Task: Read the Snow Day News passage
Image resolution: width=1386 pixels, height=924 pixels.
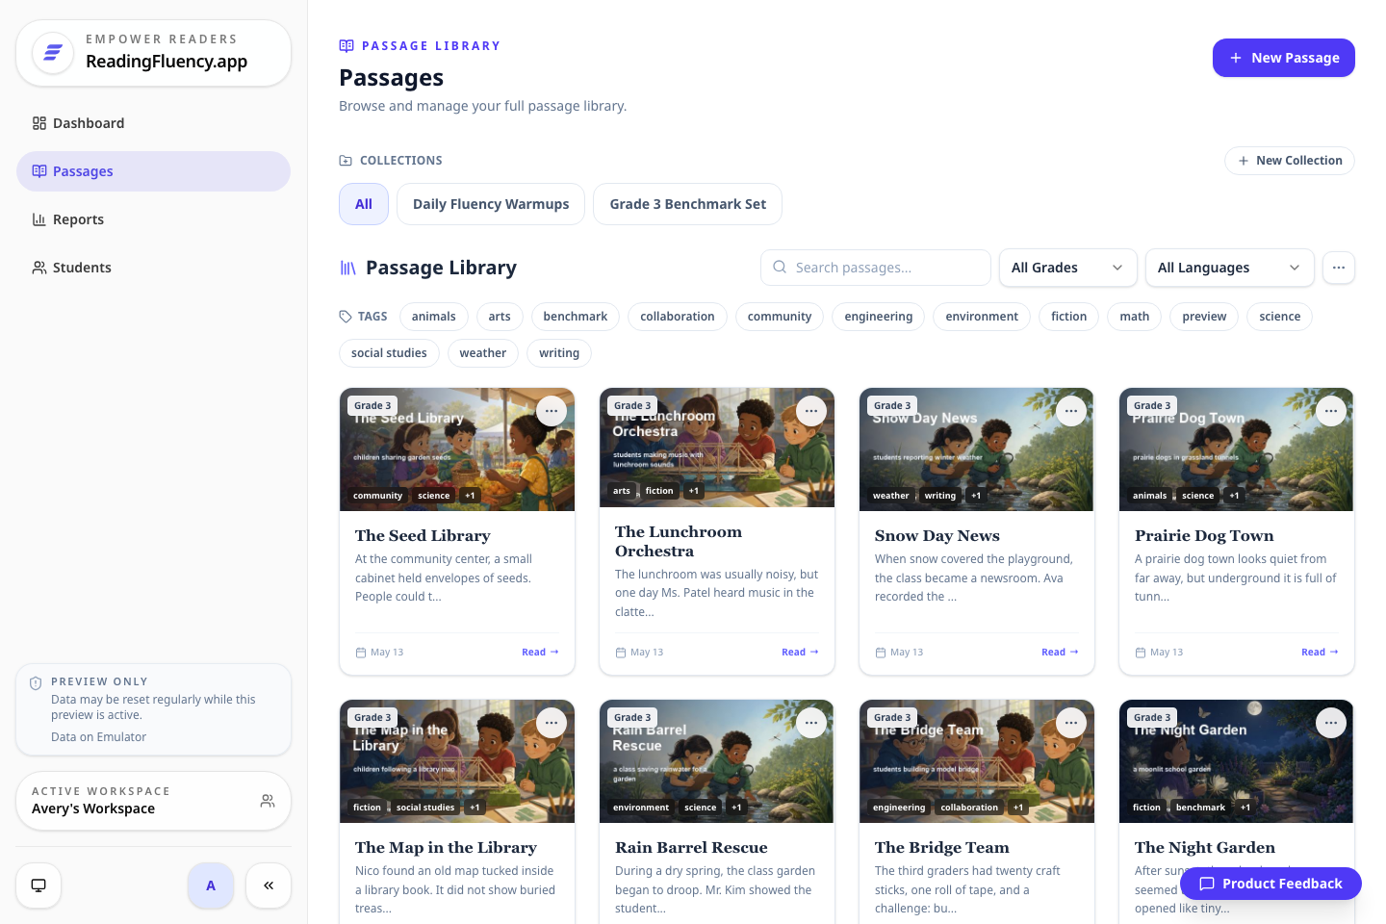Action: [1060, 653]
